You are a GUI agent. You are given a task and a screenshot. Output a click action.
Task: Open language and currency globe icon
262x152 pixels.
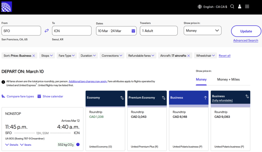(x=200, y=7)
